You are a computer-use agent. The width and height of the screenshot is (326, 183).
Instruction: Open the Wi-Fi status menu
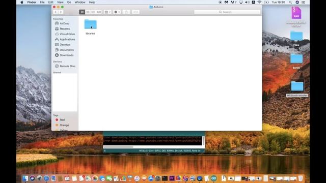pyautogui.click(x=259, y=2)
